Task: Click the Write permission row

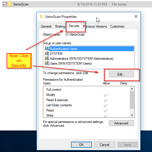Action: tap(86, 116)
